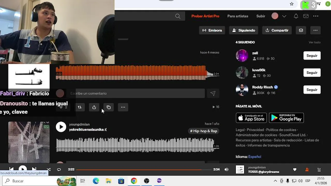This screenshot has height=186, width=331.
Task: Bookmark page with Chrome star icon
Action: [292, 4]
